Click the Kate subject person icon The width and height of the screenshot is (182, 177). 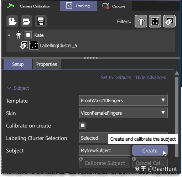[19, 35]
